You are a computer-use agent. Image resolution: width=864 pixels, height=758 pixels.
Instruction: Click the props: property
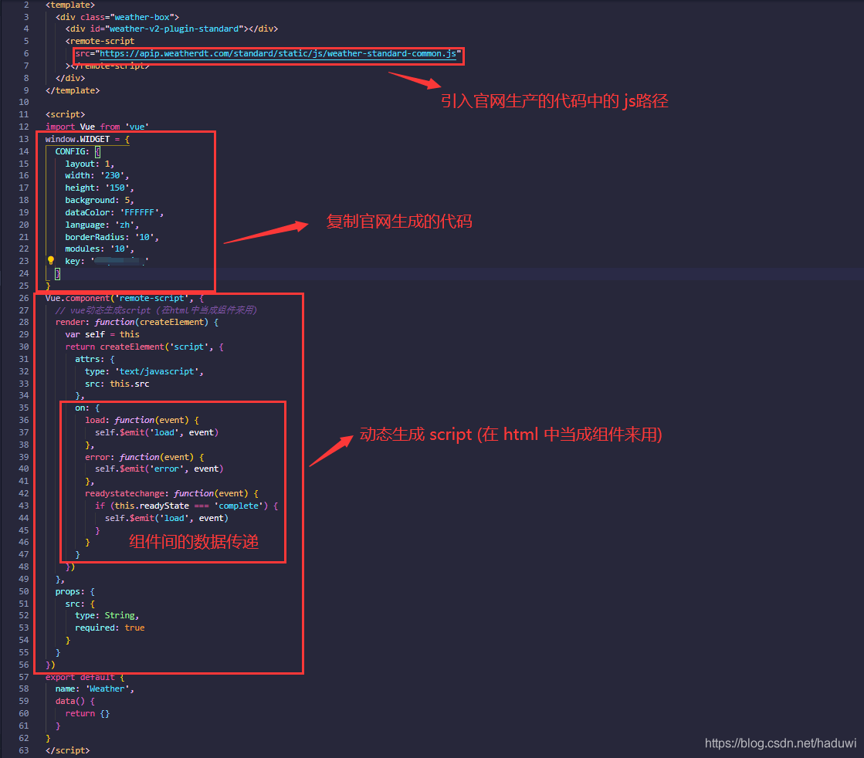70,591
